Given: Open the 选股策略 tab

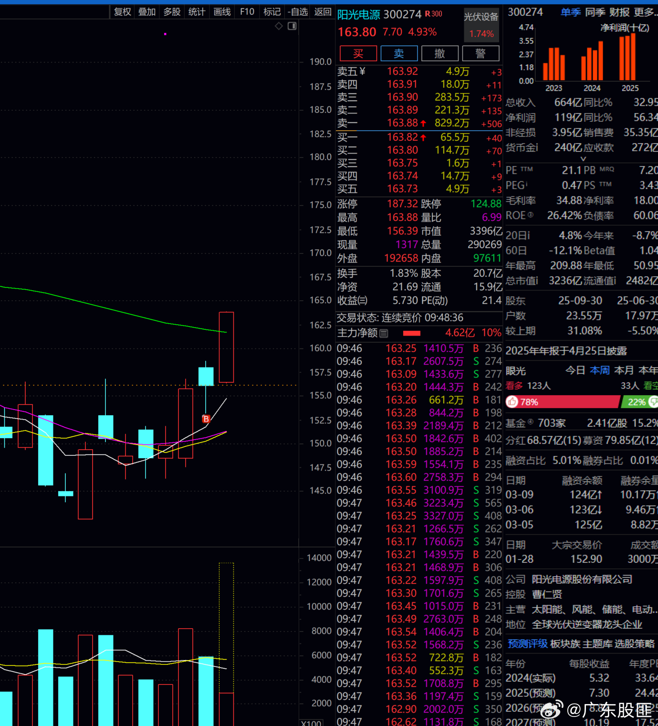Looking at the screenshot, I should (x=635, y=644).
